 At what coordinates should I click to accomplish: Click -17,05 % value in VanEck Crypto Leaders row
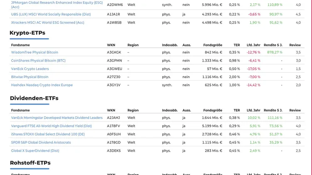click(253, 69)
